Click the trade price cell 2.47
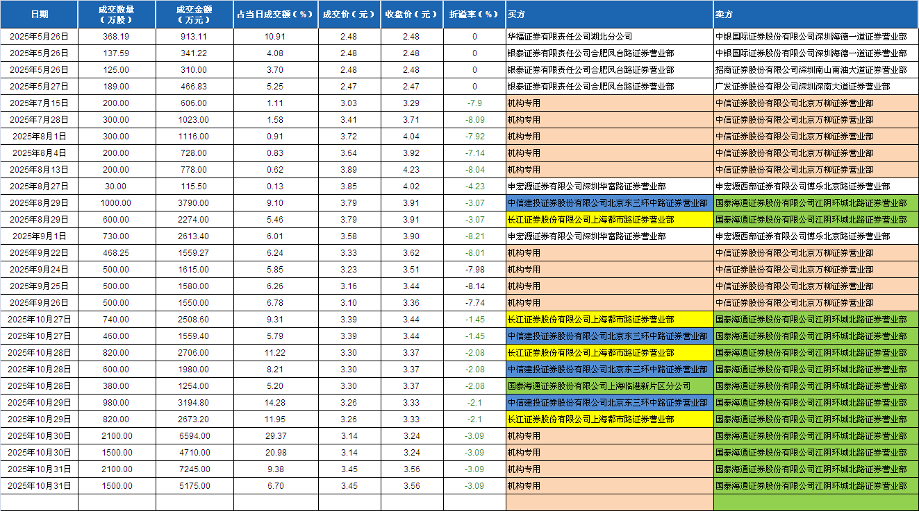The height and width of the screenshot is (511, 919). coord(349,86)
